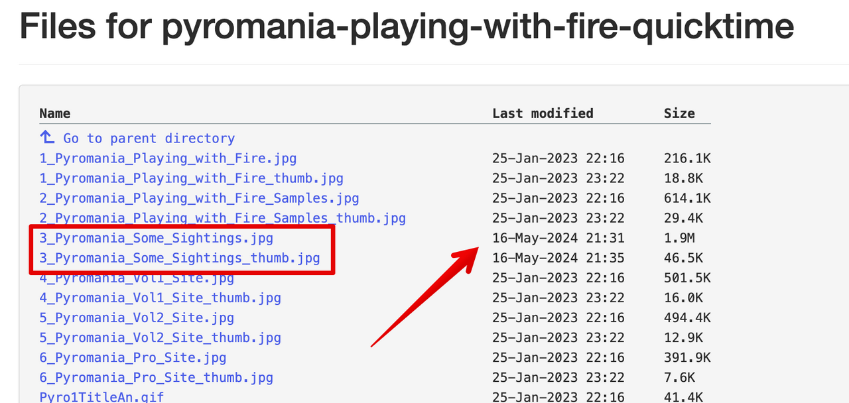Open 1_Pyromania_Playing_with_Fire_thumb.jpg

tap(191, 178)
